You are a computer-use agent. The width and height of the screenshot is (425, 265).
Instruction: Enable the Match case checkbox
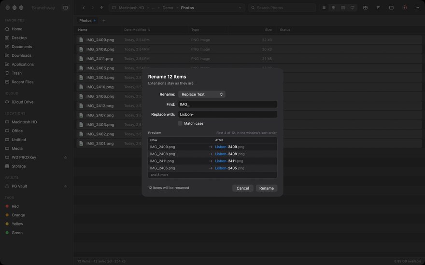pyautogui.click(x=180, y=123)
